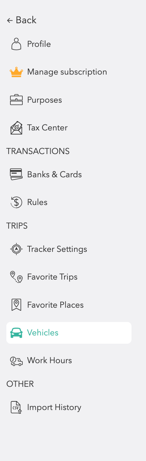
Task: Click the Favorite Places bookmark icon
Action: [16, 305]
